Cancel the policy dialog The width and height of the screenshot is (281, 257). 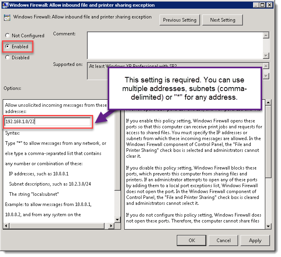[x=223, y=241]
